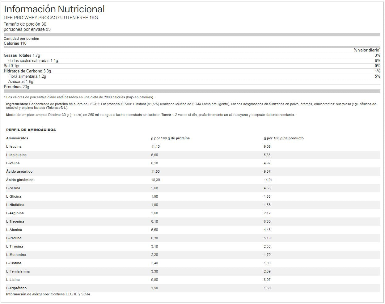The width and height of the screenshot is (385, 304).
Task: Click 'Información de alérgenos' label
Action: point(28,294)
